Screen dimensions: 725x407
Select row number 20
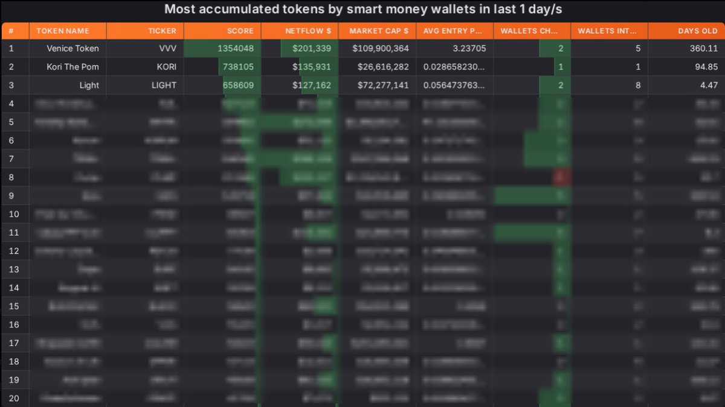coord(14,398)
